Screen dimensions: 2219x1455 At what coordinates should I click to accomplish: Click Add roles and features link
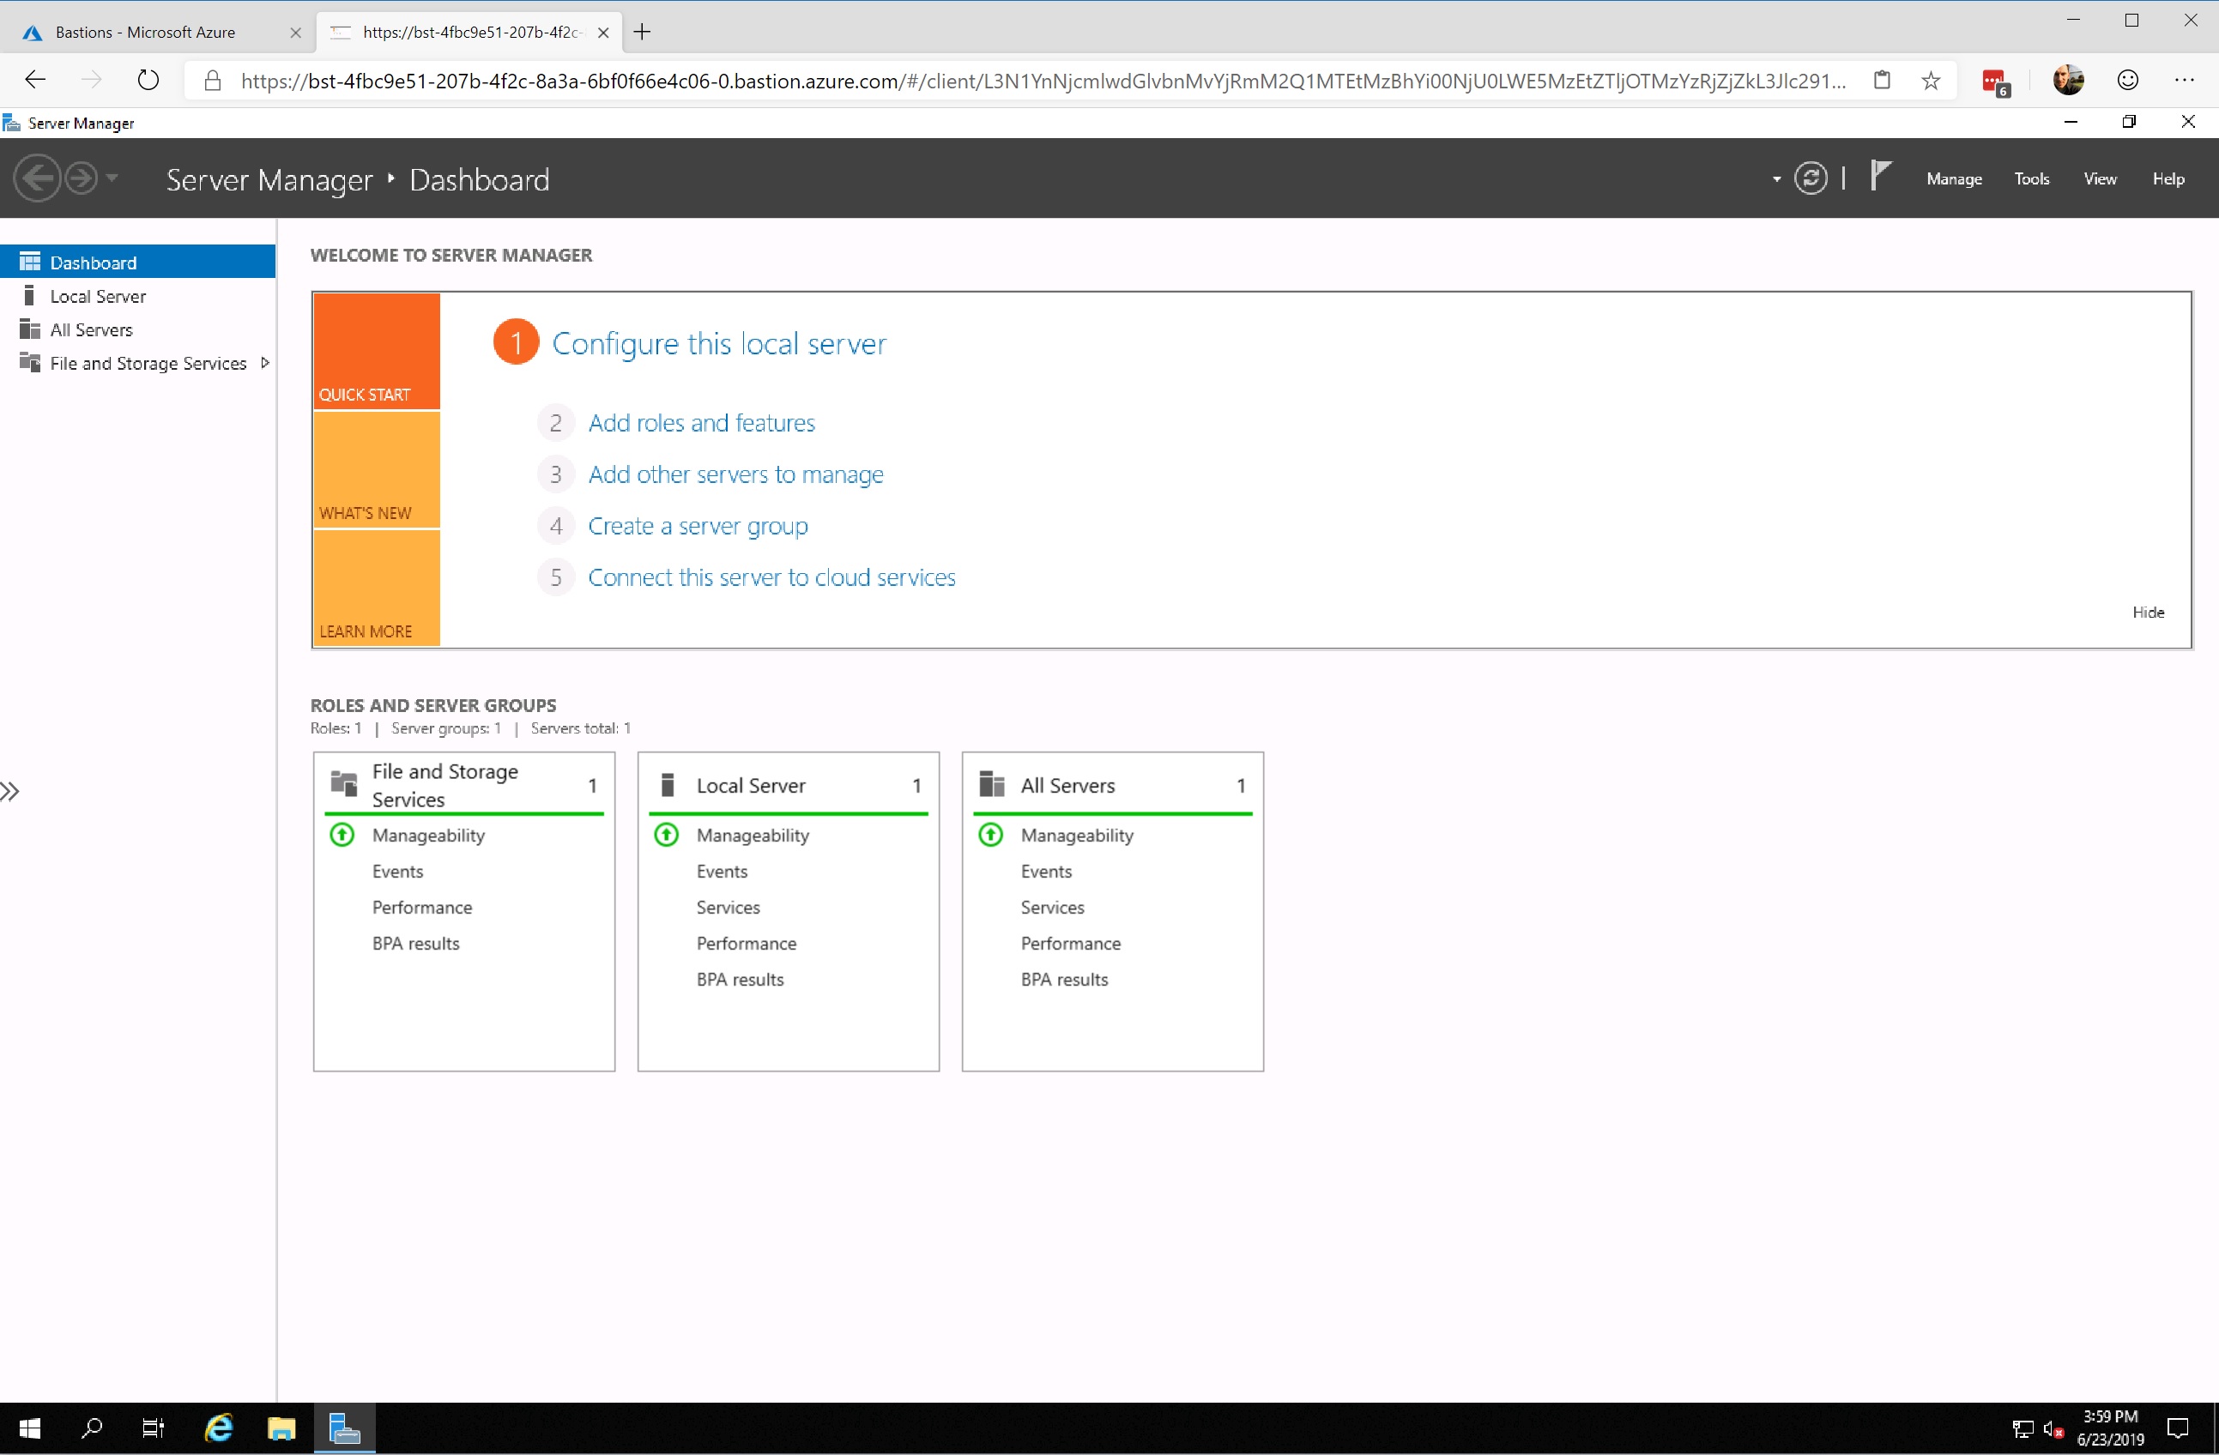[702, 422]
